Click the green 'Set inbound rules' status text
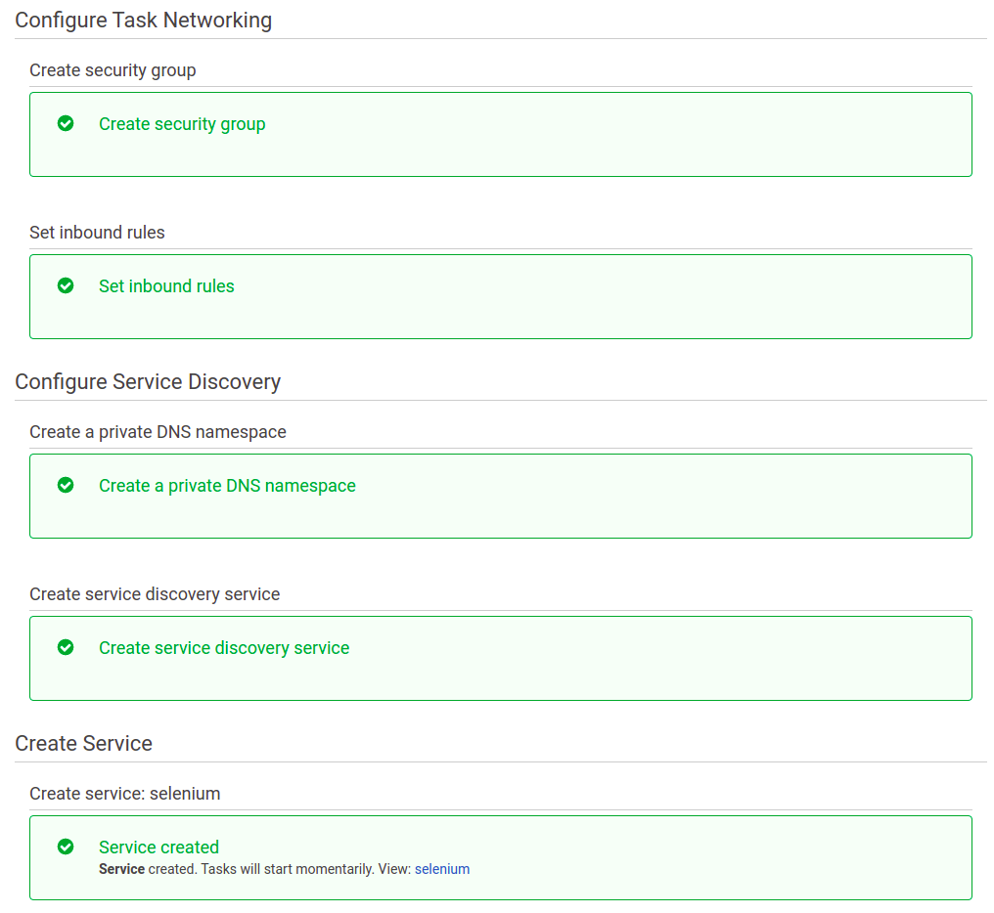The image size is (994, 913). point(166,286)
